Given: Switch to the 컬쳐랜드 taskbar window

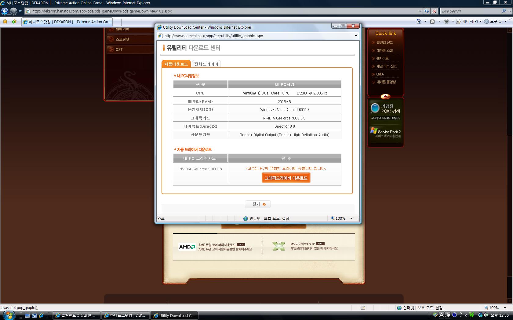Looking at the screenshot, I should point(76,316).
